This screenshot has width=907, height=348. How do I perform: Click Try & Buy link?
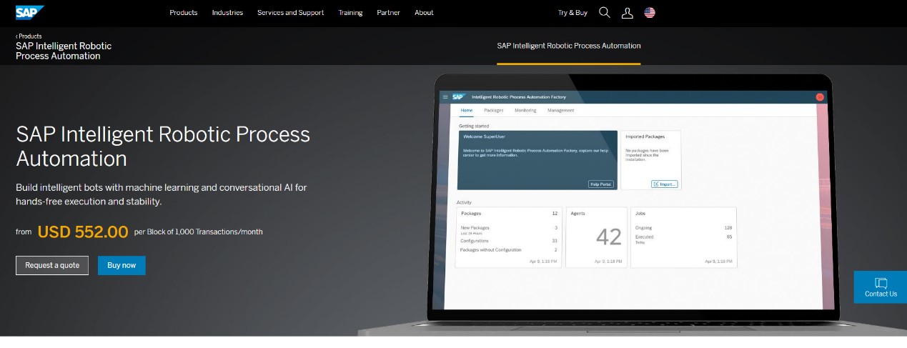click(x=573, y=13)
